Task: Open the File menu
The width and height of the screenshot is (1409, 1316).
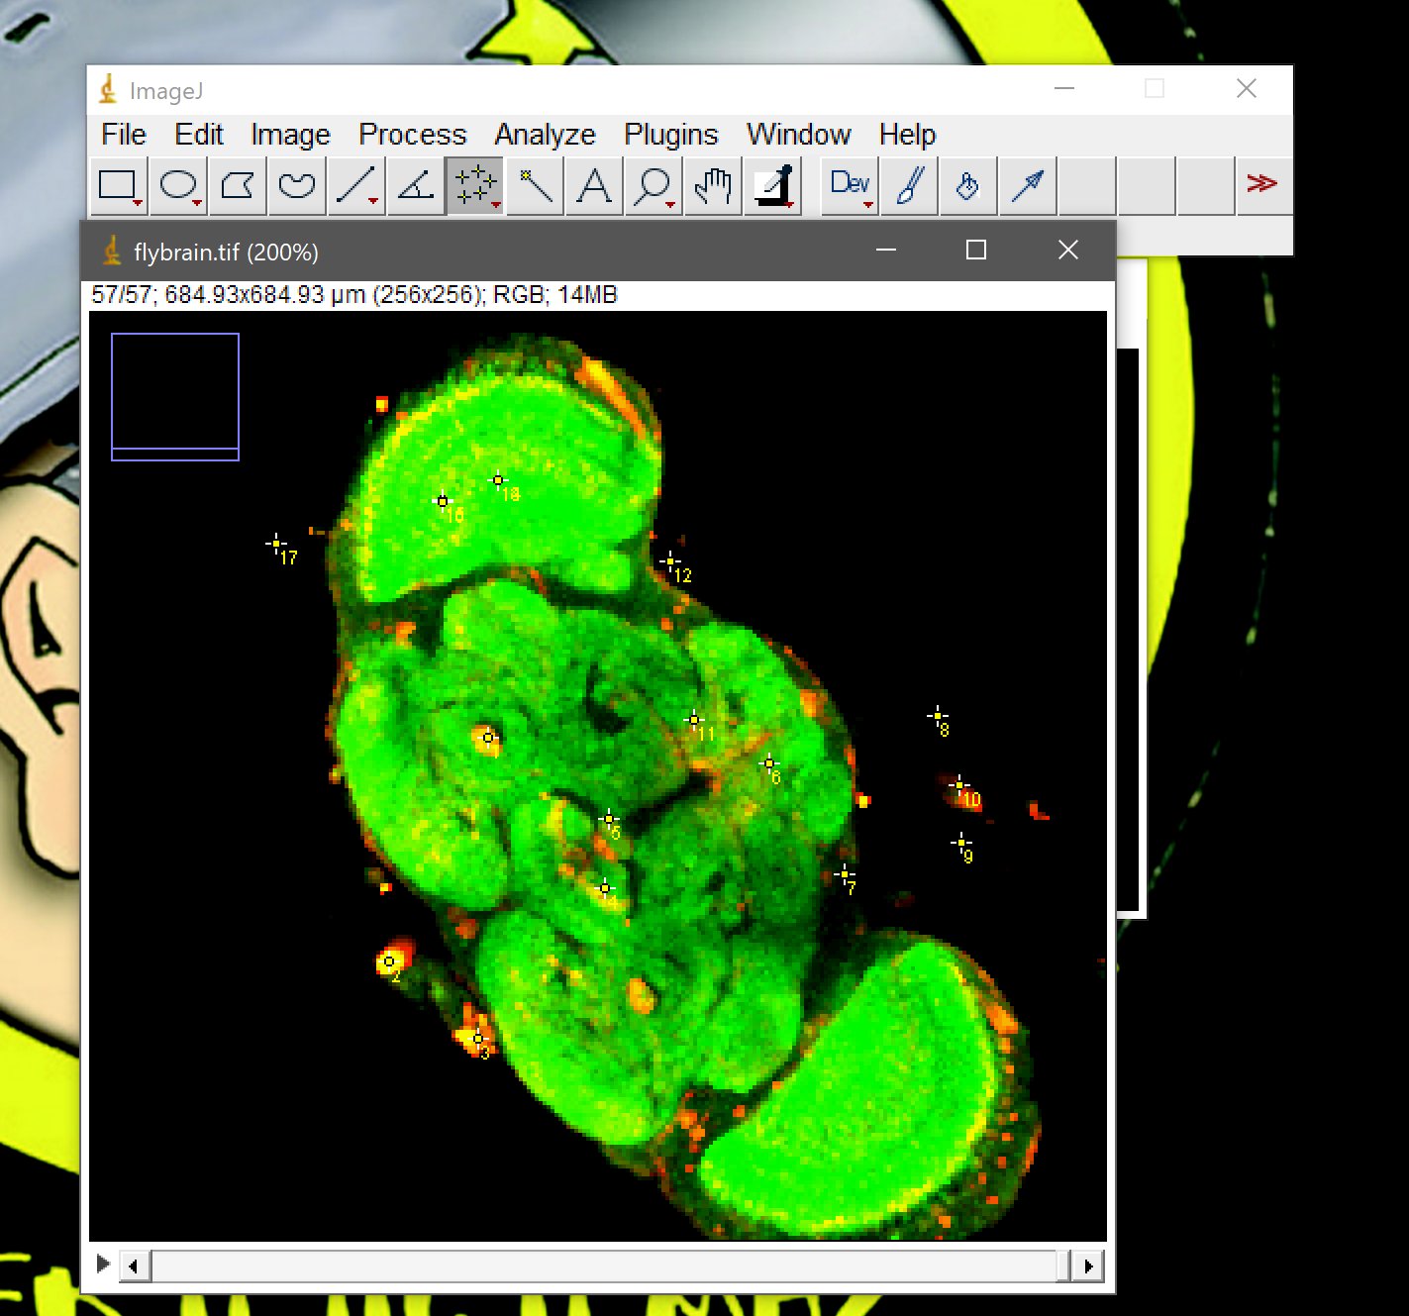Action: point(124,135)
